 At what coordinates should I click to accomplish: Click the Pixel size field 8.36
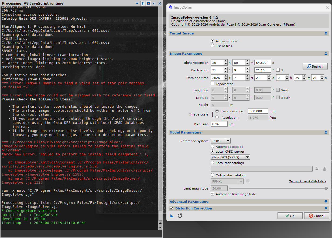point(219,124)
